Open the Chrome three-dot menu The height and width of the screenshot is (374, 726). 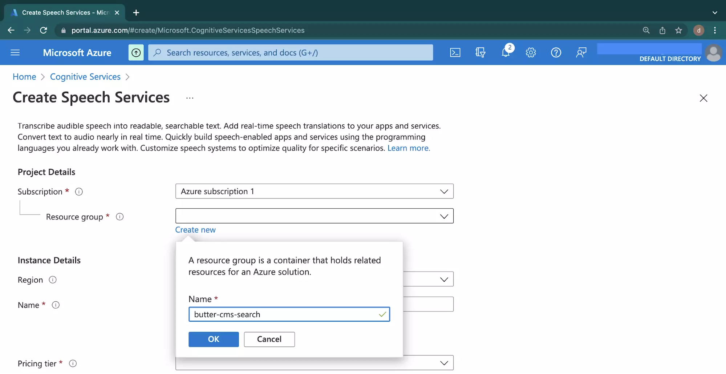click(x=715, y=30)
